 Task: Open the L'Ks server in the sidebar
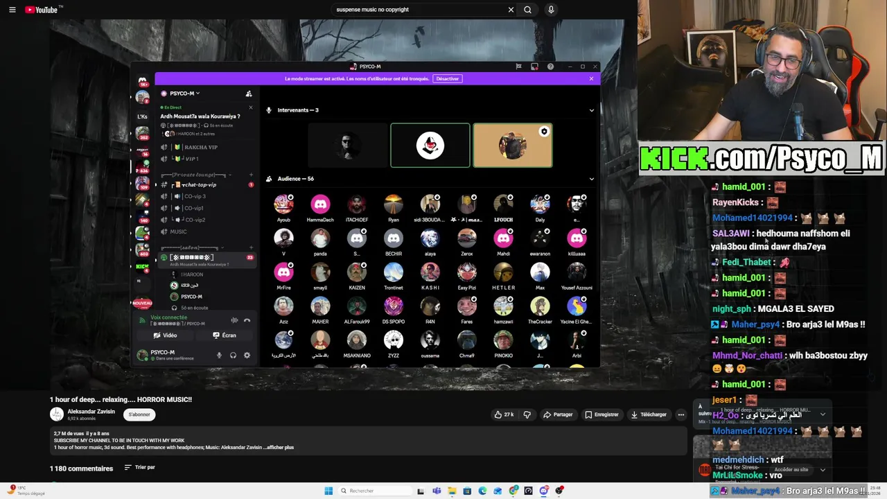click(x=142, y=116)
